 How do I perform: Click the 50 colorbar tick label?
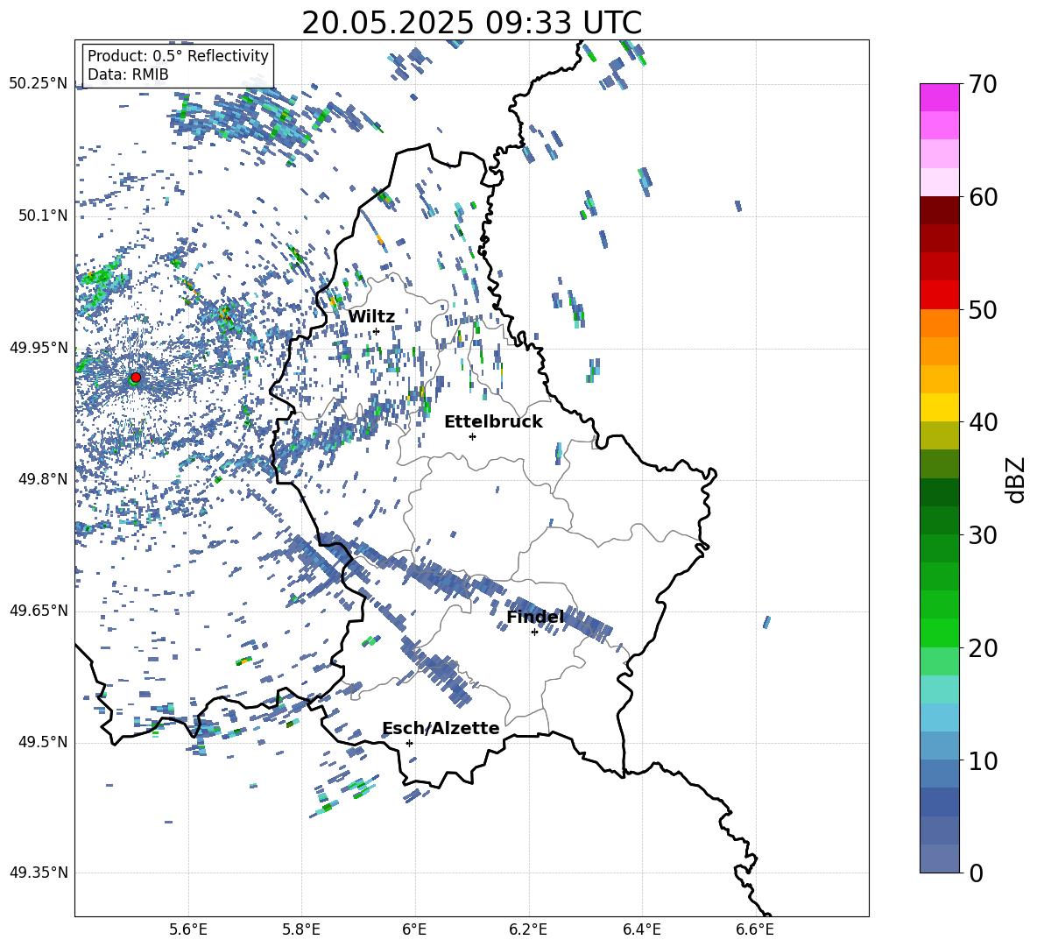coord(982,309)
